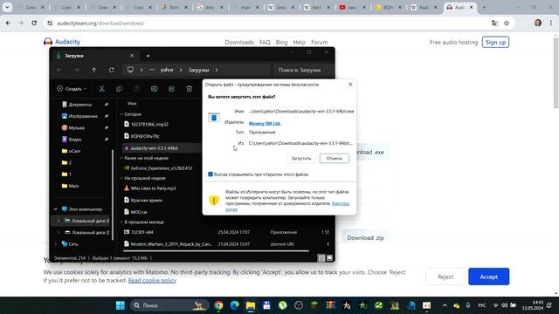The height and width of the screenshot is (314, 559).
Task: Click Download .zip button on page
Action: (x=365, y=238)
